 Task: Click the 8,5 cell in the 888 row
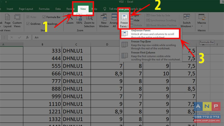pos(183,89)
